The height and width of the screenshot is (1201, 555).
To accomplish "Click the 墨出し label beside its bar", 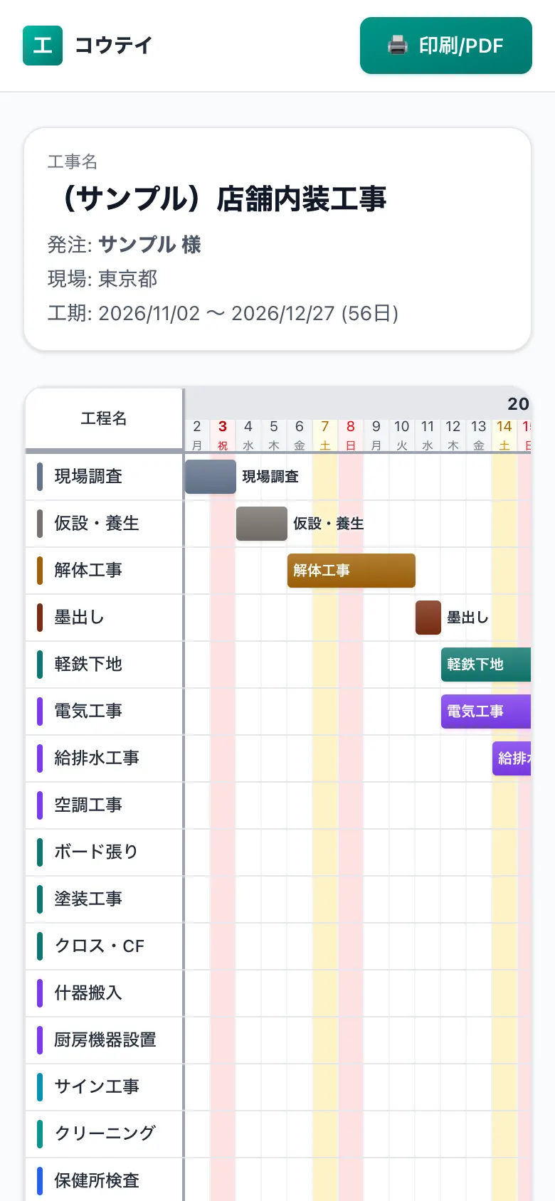I will click(467, 618).
